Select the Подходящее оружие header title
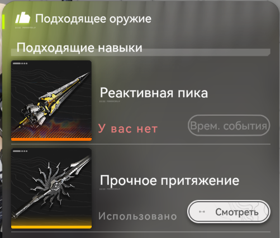The width and height of the screenshot is (280, 238). [x=93, y=19]
